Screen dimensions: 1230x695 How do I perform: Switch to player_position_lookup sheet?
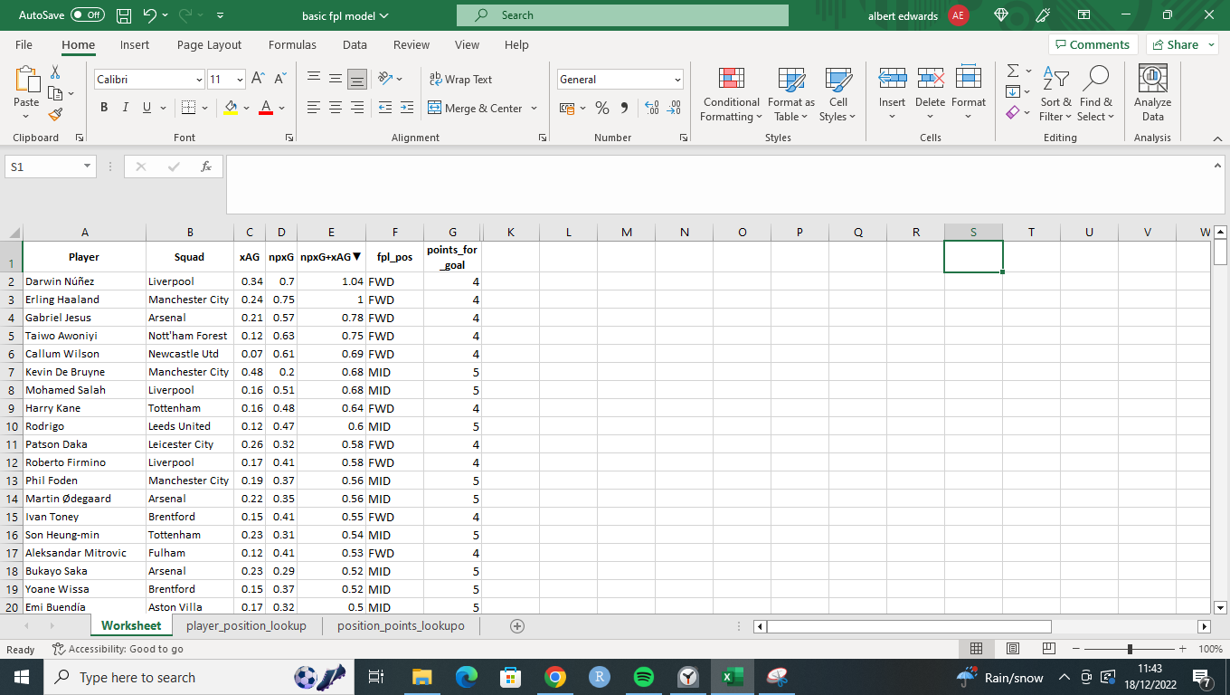[246, 625]
